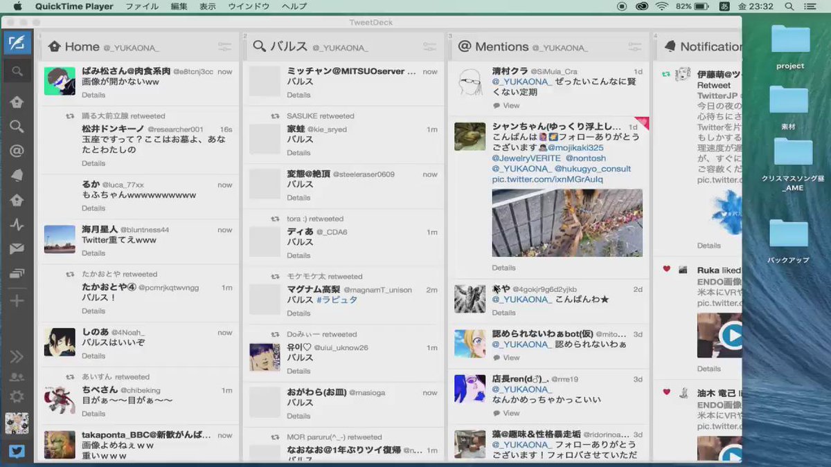The image size is (831, 467).
Task: Click the バルス search column header
Action: pyautogui.click(x=289, y=47)
